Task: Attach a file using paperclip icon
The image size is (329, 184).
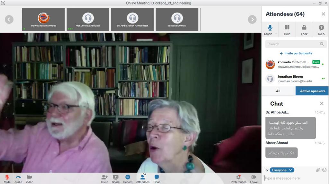Action: click(318, 170)
